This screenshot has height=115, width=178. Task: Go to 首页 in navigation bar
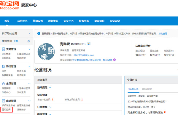[7, 21]
